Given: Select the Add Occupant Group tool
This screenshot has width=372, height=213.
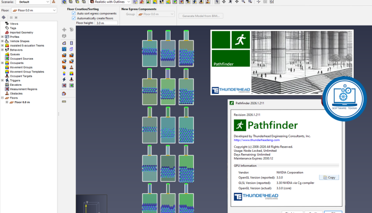Looking at the screenshot, I should [x=71, y=73].
